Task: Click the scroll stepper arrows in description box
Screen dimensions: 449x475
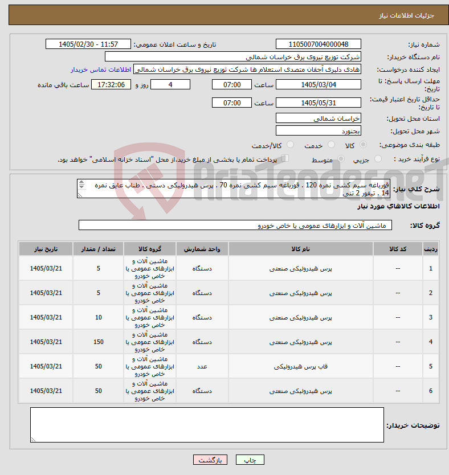Action: point(81,184)
